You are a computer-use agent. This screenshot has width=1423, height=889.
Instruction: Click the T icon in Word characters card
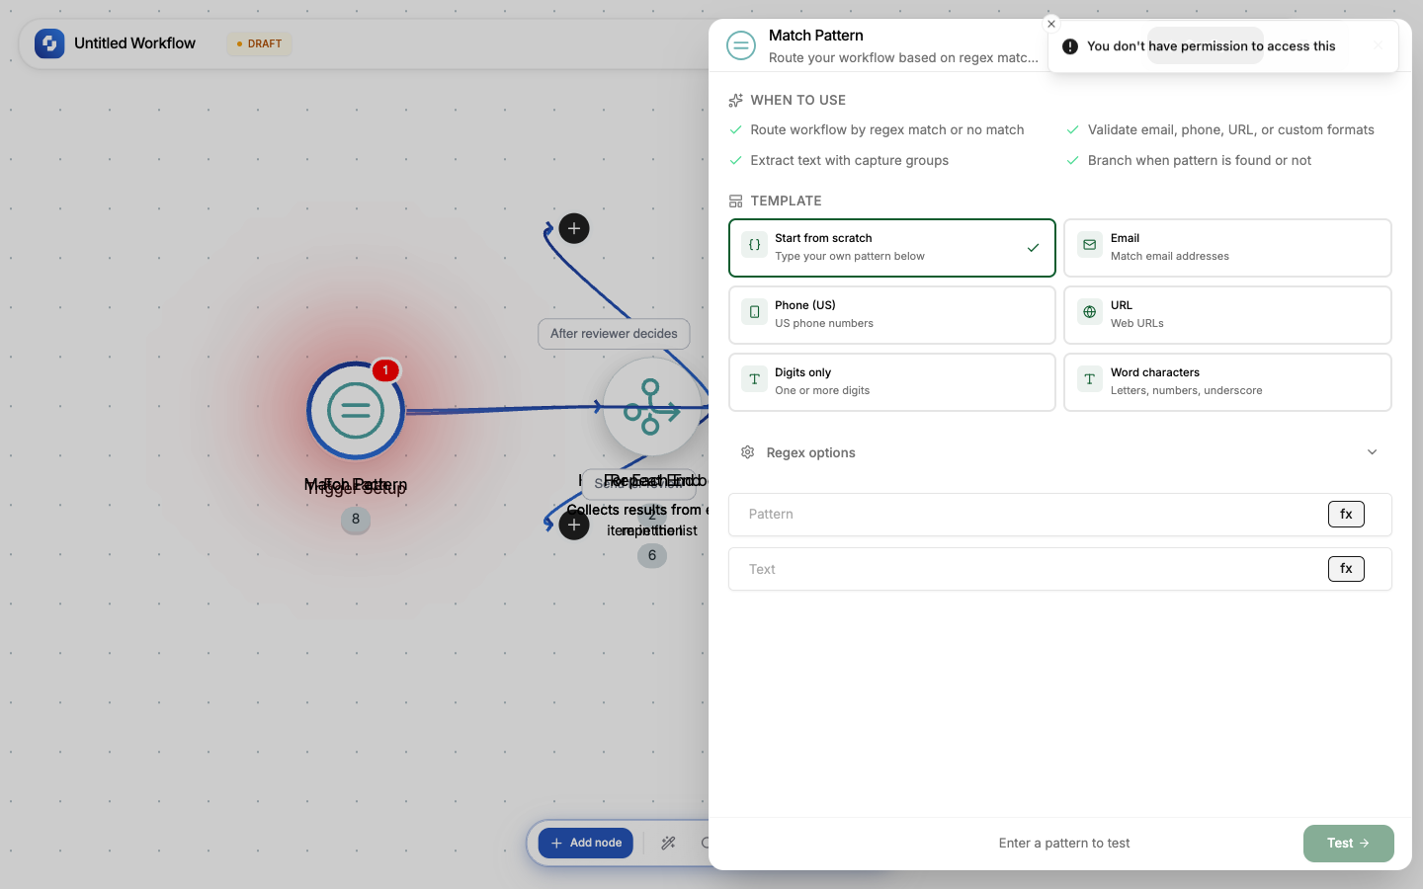[x=1090, y=379]
